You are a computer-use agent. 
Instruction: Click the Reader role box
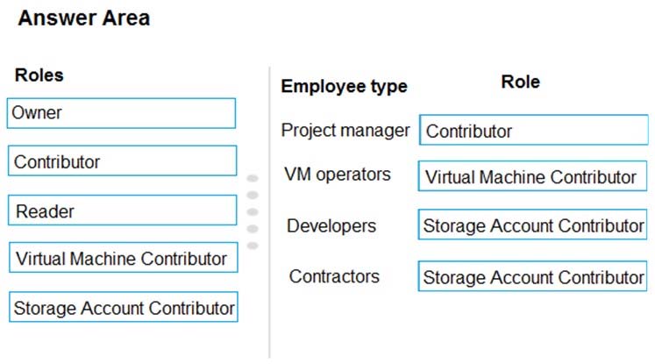click(122, 211)
